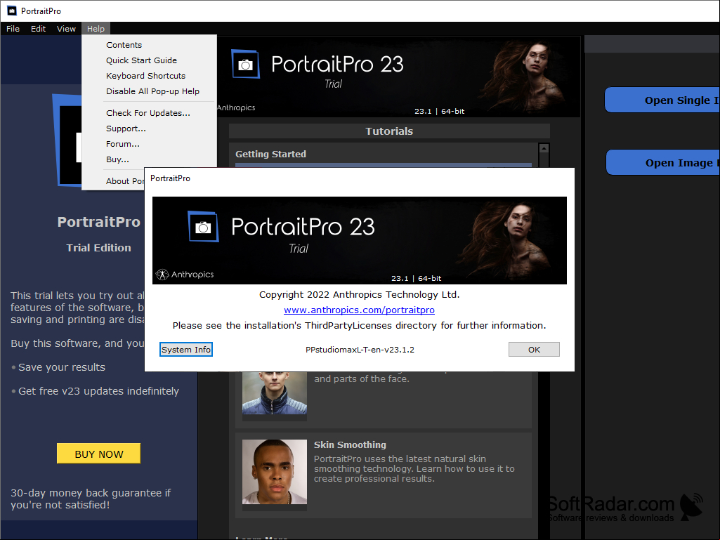Image resolution: width=720 pixels, height=540 pixels.
Task: Click the yellow BUY NOW button
Action: tap(99, 454)
